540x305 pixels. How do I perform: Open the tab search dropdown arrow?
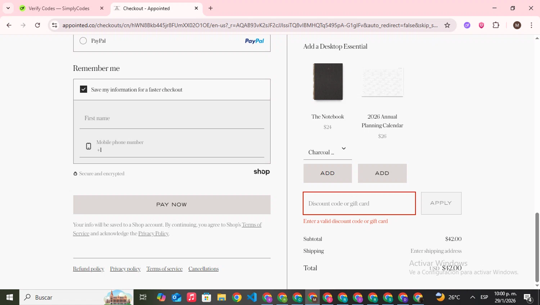point(8,8)
